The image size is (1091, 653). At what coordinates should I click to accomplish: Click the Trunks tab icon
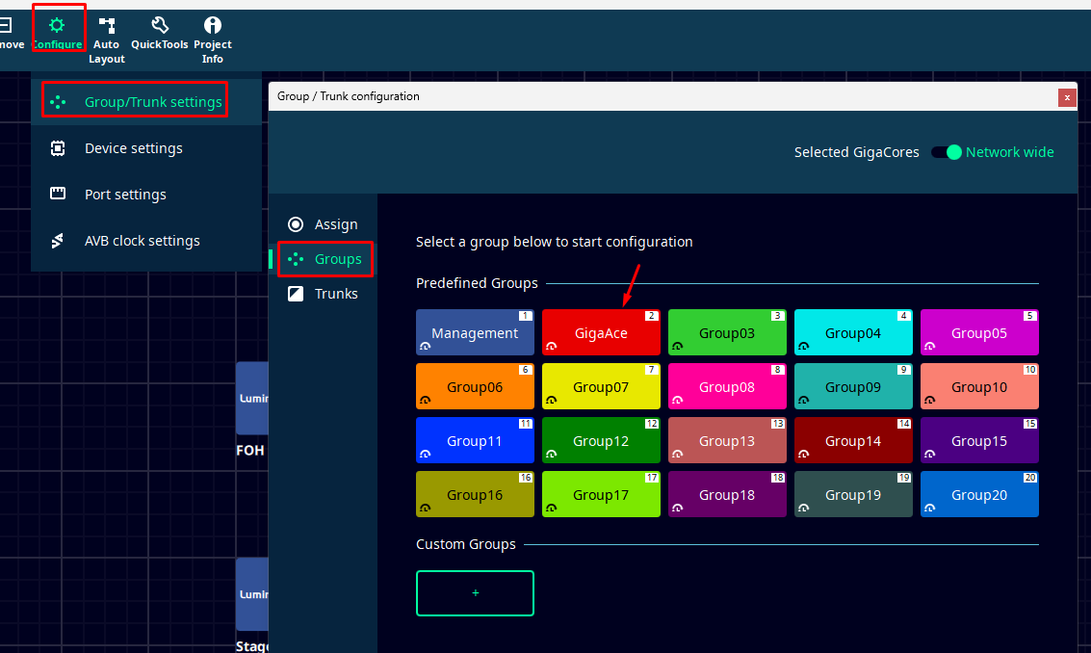tap(297, 294)
